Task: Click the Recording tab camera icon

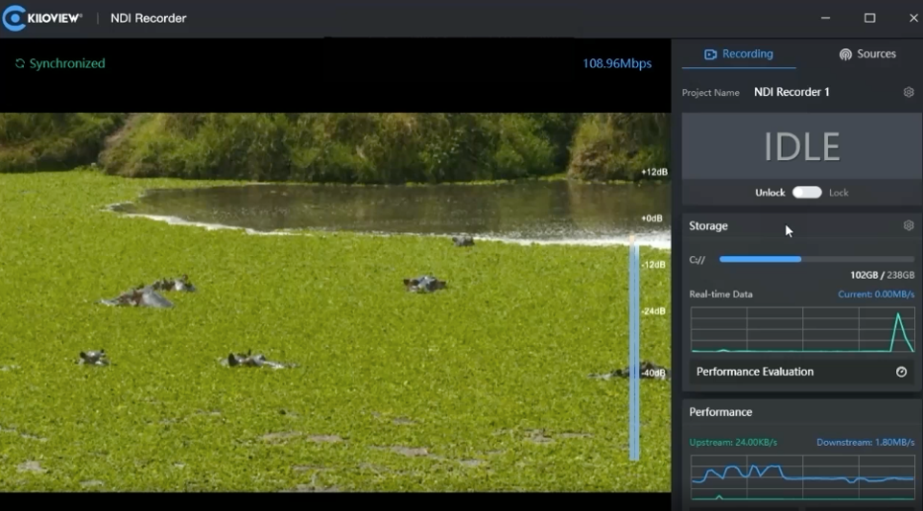Action: 711,54
